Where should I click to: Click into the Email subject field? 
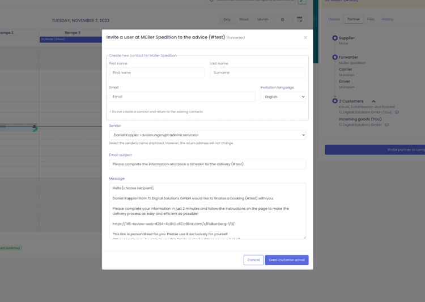[x=207, y=164]
